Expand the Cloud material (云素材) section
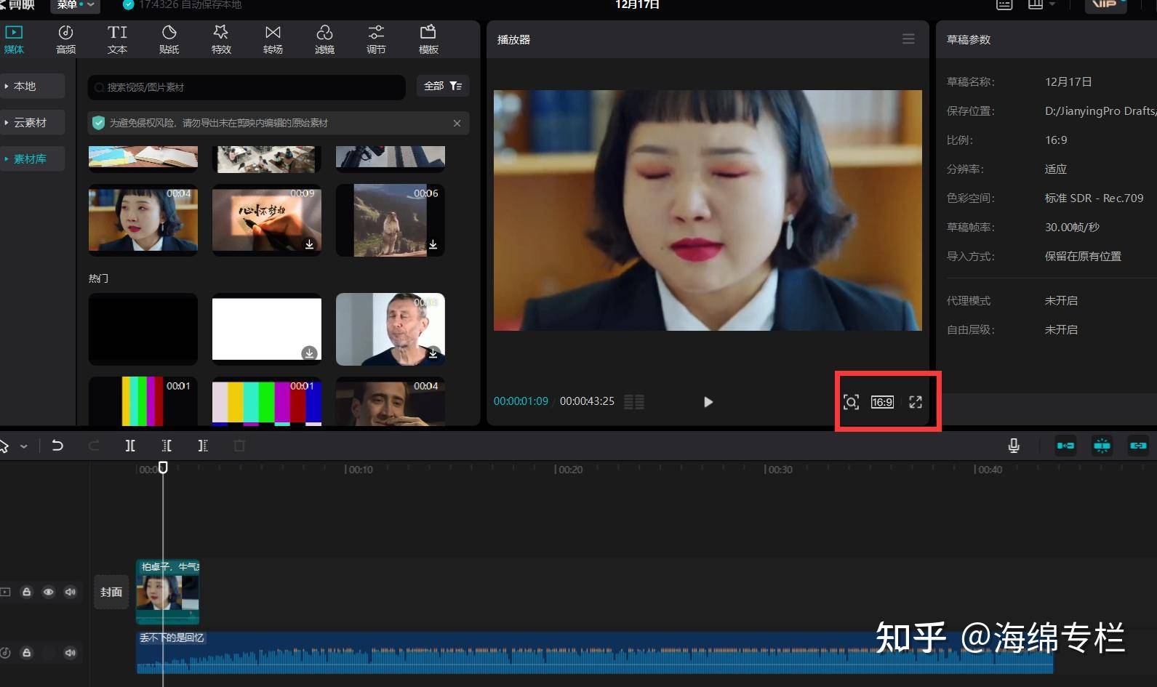 pos(32,122)
